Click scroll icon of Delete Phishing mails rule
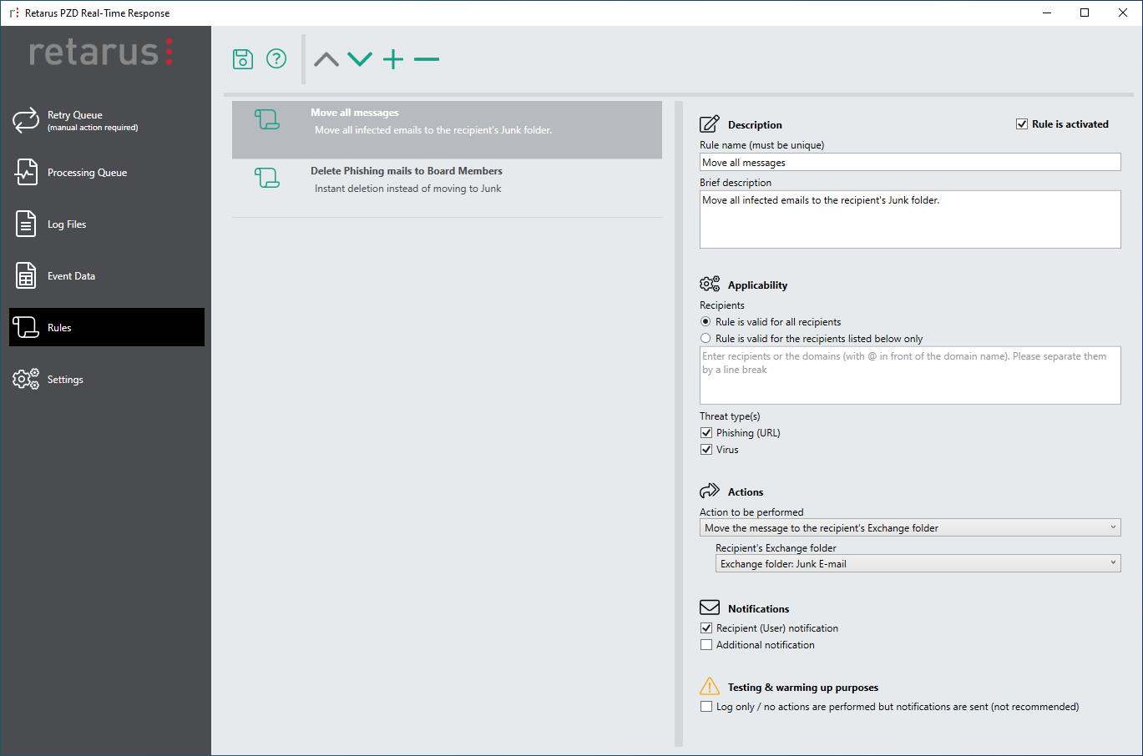Viewport: 1143px width, 756px height. (x=267, y=178)
